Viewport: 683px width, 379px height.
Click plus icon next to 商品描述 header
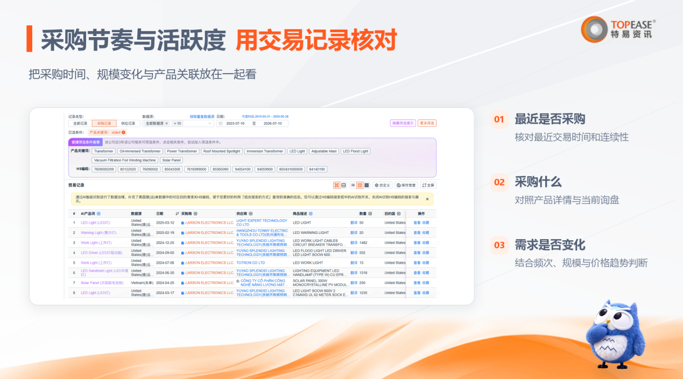311,213
